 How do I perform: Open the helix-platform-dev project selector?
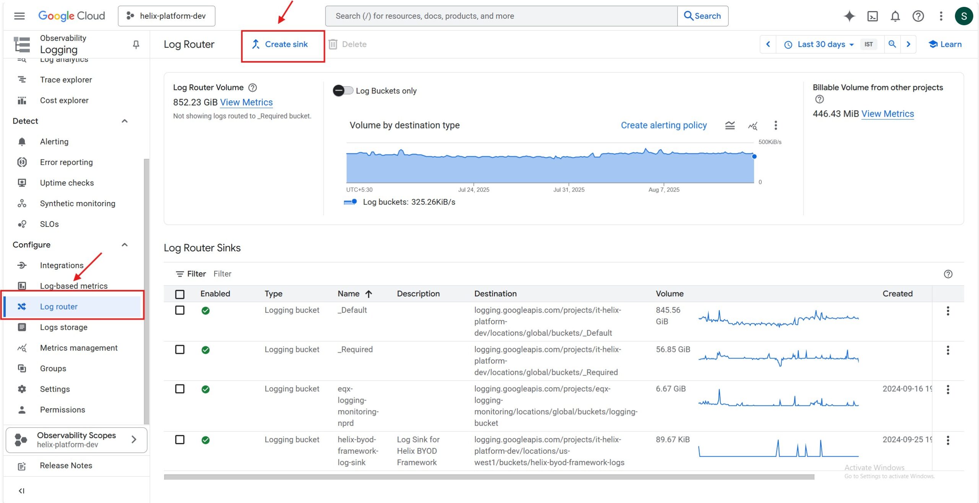[x=167, y=16]
